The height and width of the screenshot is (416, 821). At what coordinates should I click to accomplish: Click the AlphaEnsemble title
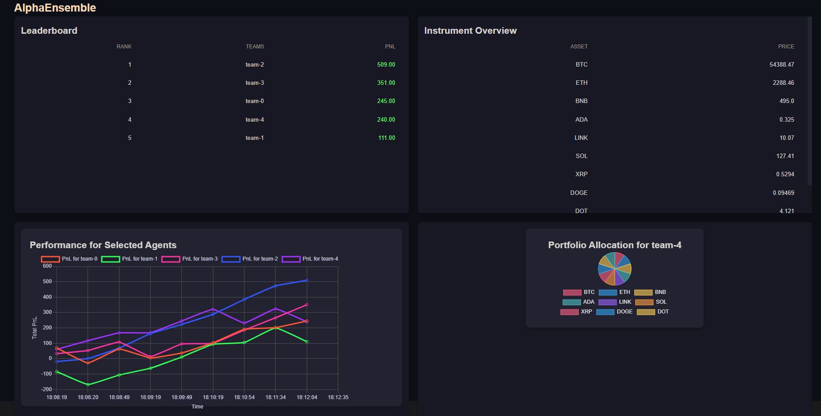(55, 8)
